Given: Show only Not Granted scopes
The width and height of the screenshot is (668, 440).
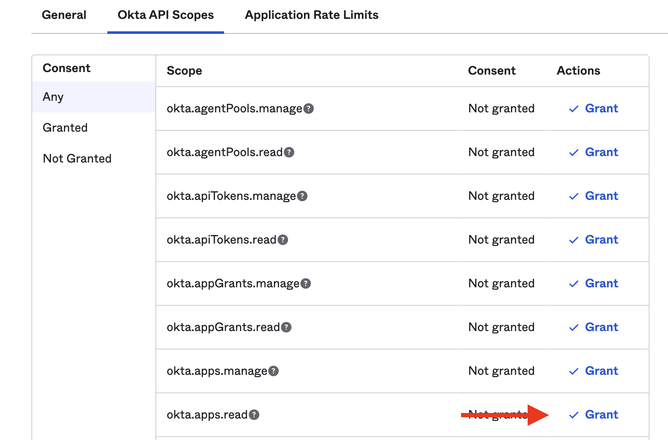Looking at the screenshot, I should (x=77, y=159).
